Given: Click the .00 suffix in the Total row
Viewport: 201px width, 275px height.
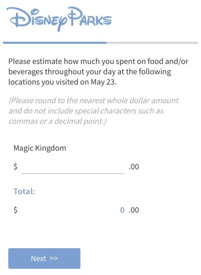Looking at the screenshot, I should point(134,210).
